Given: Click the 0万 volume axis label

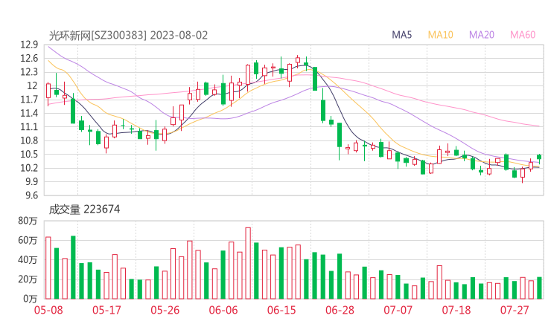Looking at the screenshot, I should pyautogui.click(x=30, y=299).
